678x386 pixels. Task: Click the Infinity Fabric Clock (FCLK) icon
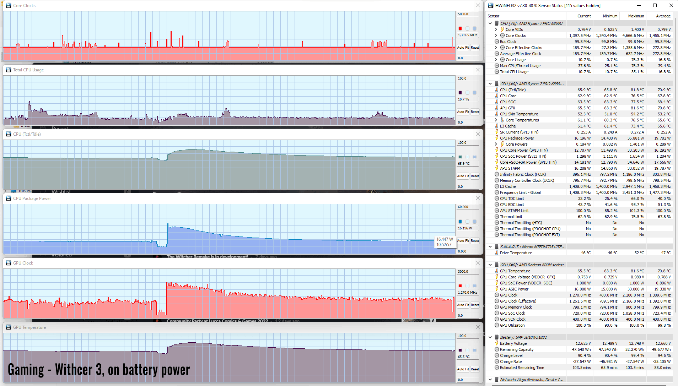(x=497, y=174)
